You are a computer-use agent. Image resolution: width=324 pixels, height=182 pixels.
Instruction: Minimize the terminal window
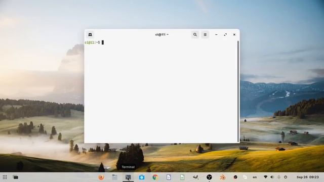216,35
